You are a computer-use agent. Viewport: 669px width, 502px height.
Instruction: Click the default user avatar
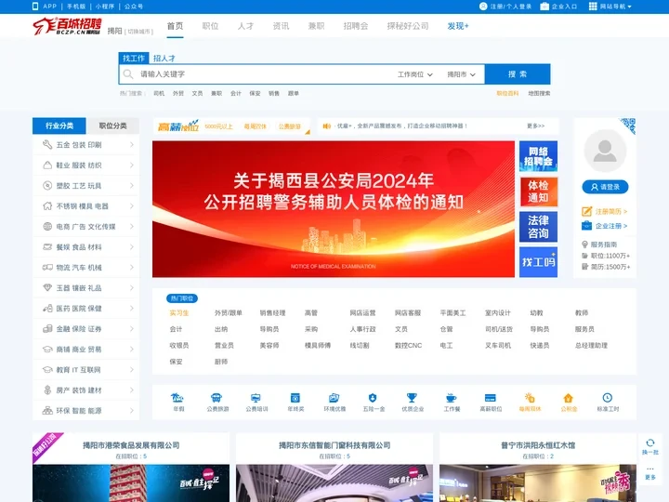point(605,151)
